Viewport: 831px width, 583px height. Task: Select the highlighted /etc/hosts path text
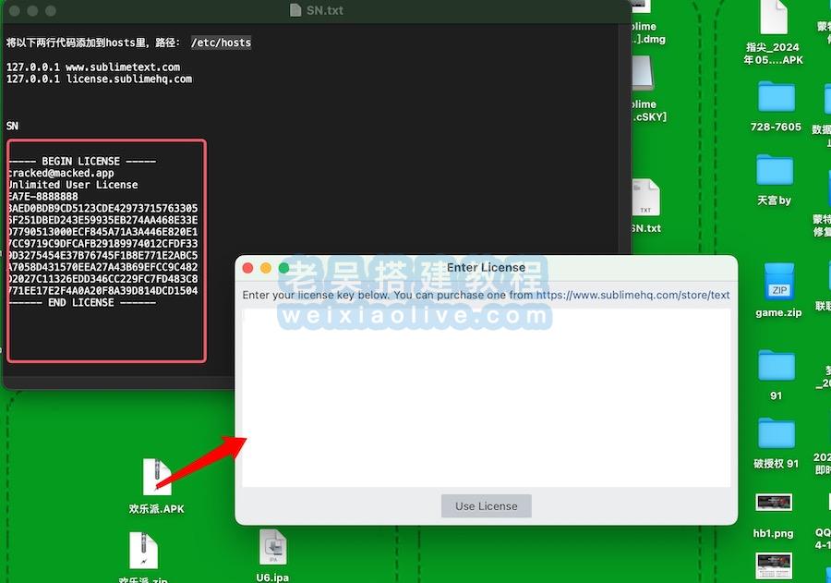[222, 42]
